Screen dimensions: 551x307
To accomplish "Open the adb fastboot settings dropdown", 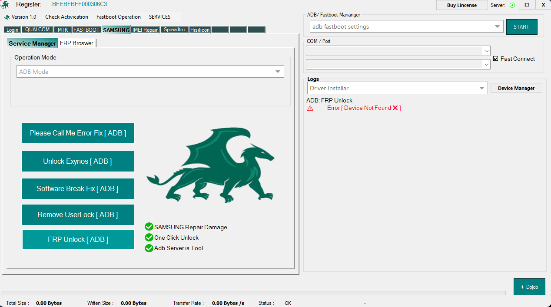I will click(x=498, y=26).
